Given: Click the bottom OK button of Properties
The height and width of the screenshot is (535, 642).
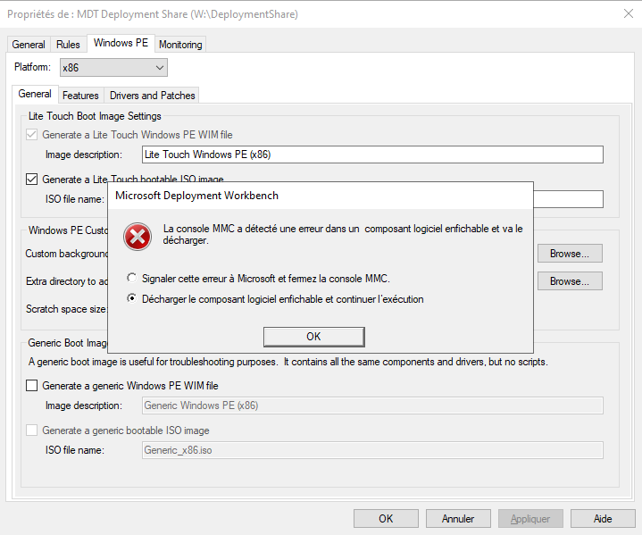Looking at the screenshot, I should pos(386,519).
